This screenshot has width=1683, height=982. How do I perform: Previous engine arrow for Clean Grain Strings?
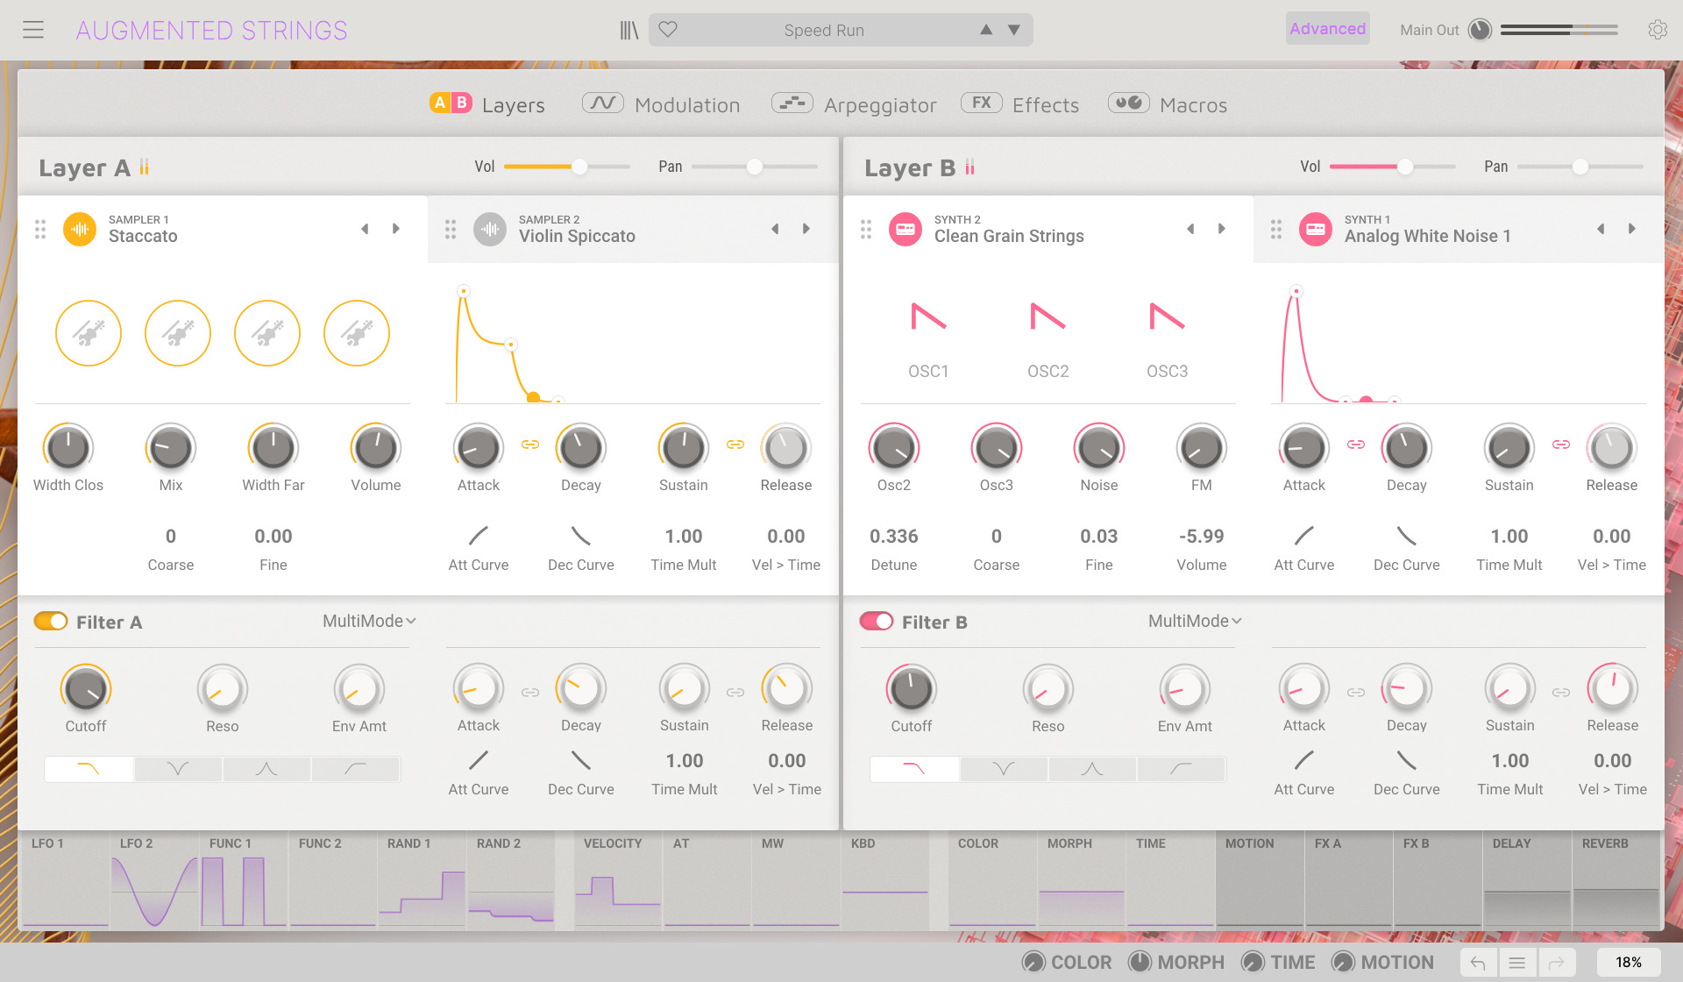1190,229
